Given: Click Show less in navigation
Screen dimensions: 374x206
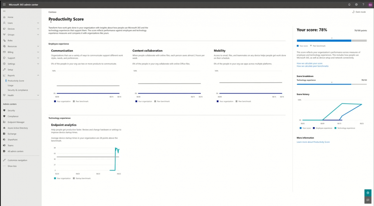Looking at the screenshot, I should pos(12,166).
